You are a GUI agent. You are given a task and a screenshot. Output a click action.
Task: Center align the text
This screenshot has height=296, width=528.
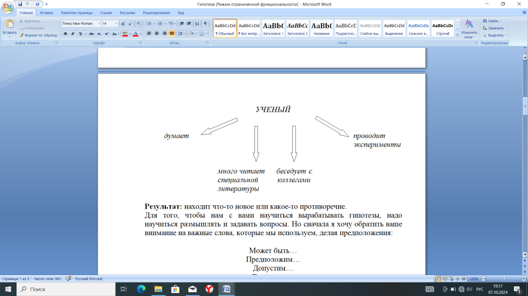click(x=157, y=33)
